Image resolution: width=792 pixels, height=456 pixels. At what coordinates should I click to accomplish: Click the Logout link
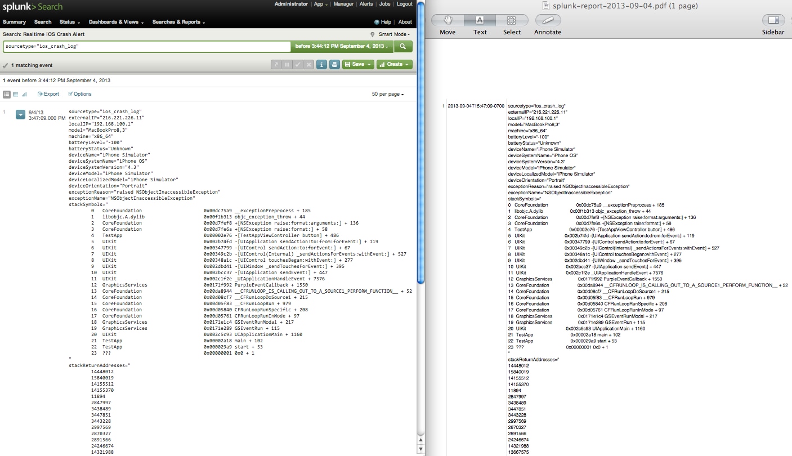[404, 4]
